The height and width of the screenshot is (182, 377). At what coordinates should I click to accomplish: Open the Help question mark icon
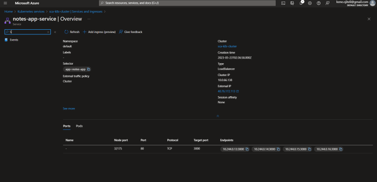coord(319,3)
